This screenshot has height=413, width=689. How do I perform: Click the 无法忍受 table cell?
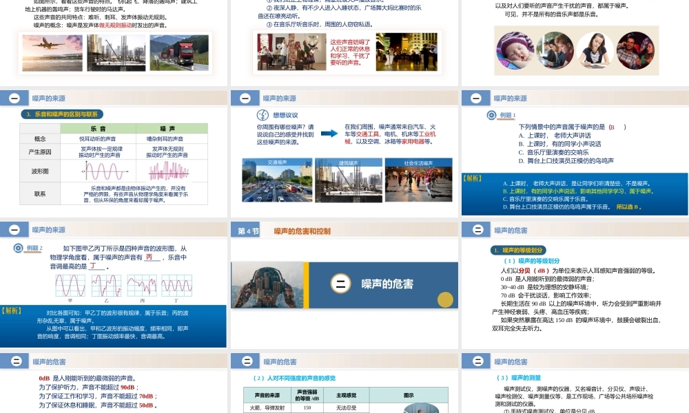pyautogui.click(x=347, y=407)
